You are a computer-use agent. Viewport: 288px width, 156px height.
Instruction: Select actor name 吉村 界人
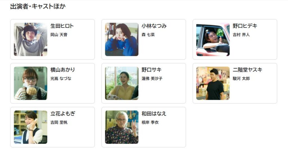tap(241, 35)
